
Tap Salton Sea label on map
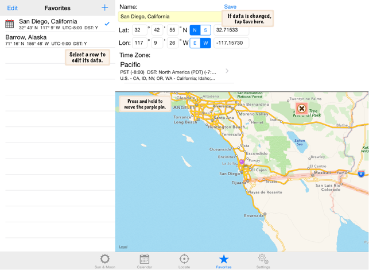300,142
